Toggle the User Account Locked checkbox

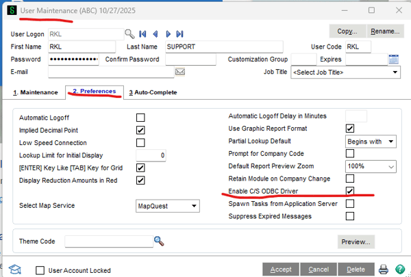[x=40, y=270]
